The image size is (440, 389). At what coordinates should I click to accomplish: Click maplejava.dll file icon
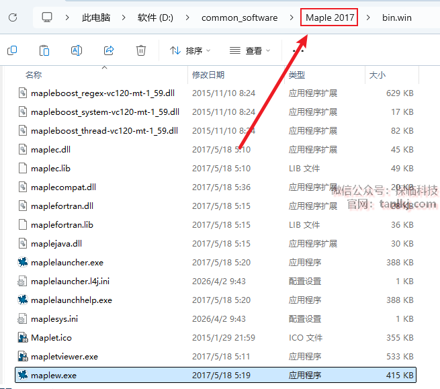click(23, 243)
